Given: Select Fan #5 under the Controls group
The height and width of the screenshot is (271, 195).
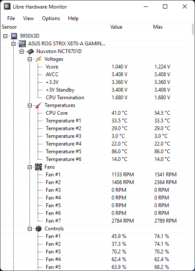Looking at the screenshot, I should click(96, 267).
